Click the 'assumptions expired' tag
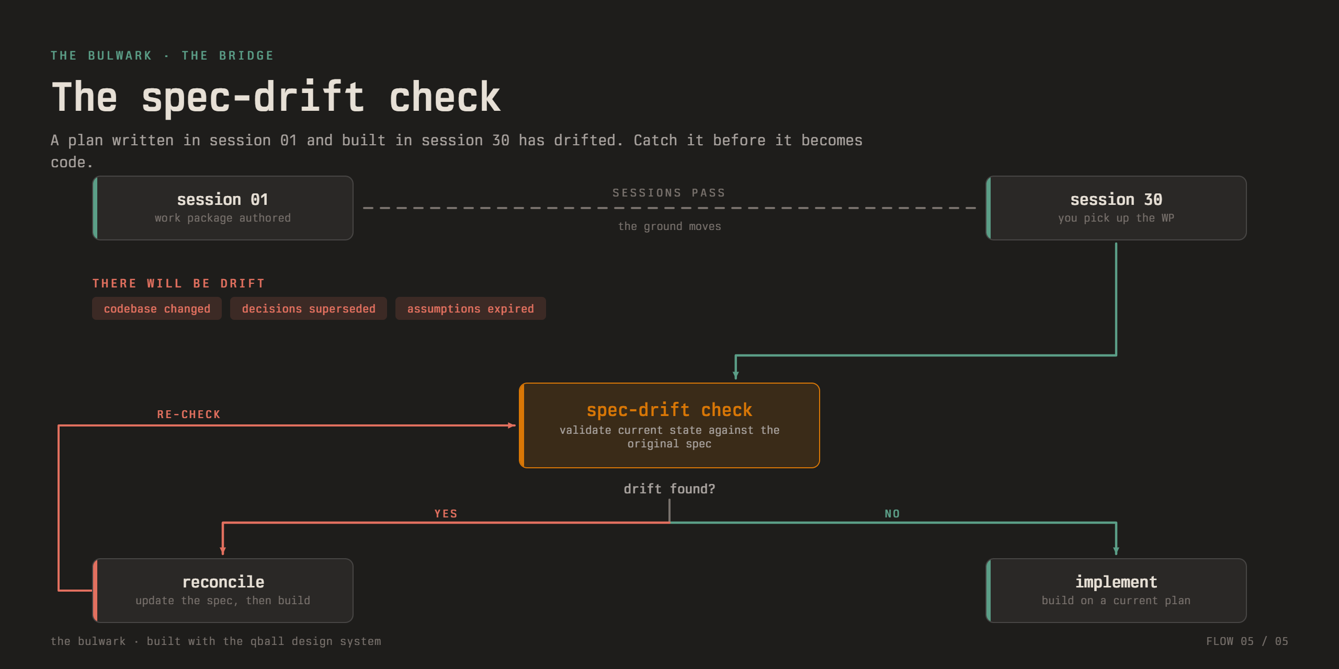Viewport: 1339px width, 669px height. pos(471,308)
